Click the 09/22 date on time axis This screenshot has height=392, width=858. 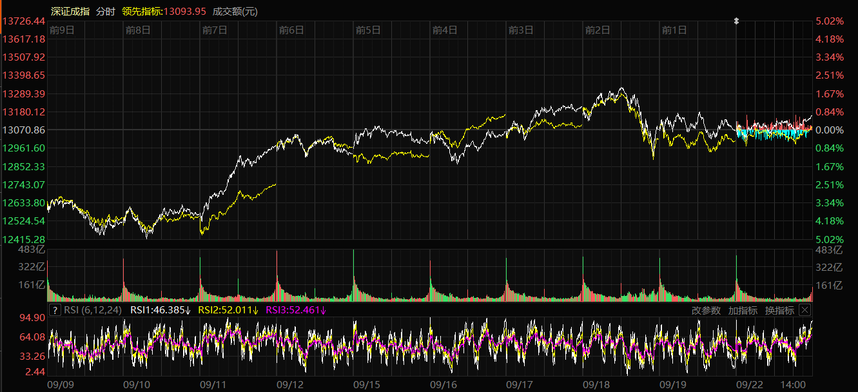(749, 384)
